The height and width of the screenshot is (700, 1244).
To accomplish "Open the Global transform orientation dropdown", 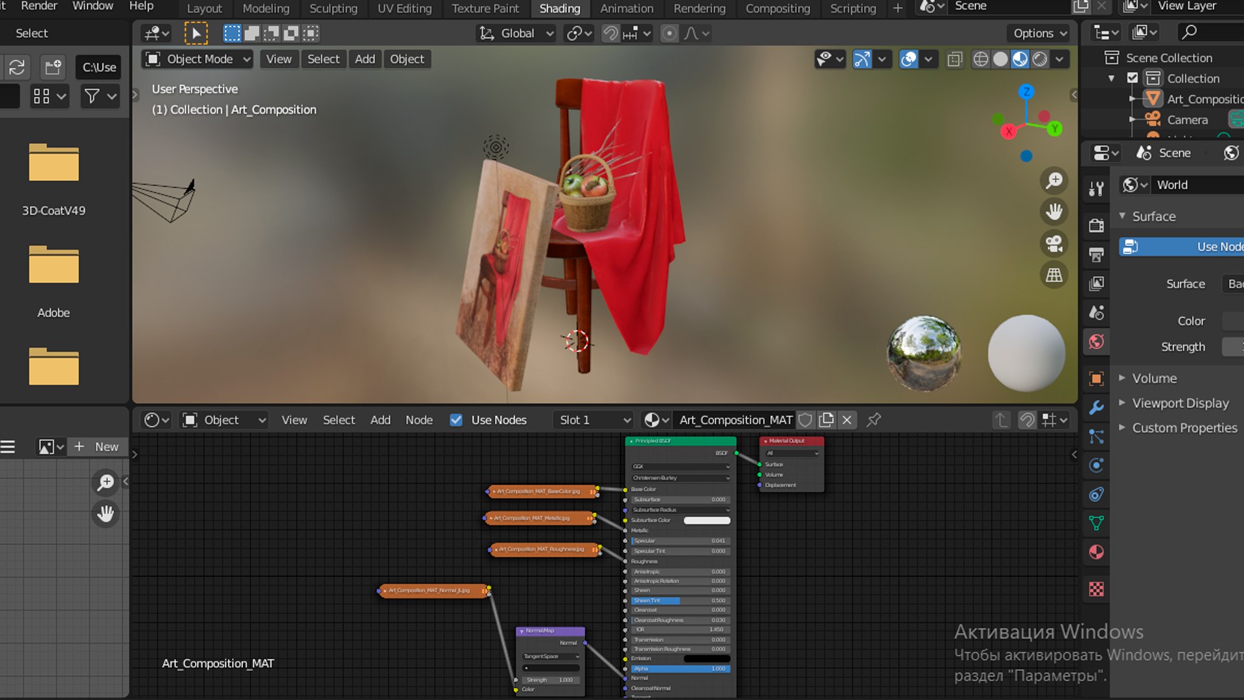I will pyautogui.click(x=516, y=33).
